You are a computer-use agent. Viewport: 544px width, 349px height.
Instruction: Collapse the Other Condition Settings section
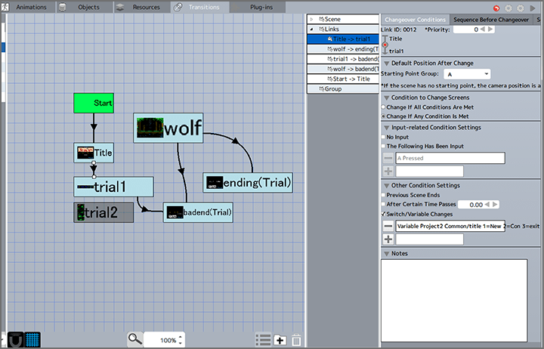point(387,185)
